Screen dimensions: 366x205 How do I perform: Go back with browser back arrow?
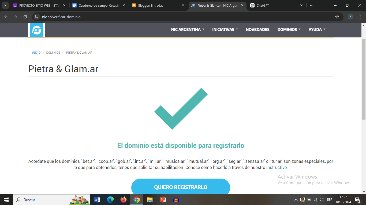(6, 17)
